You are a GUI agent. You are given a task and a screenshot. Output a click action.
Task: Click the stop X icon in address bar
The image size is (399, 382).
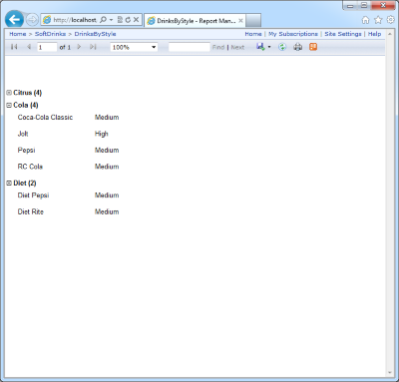pos(136,20)
